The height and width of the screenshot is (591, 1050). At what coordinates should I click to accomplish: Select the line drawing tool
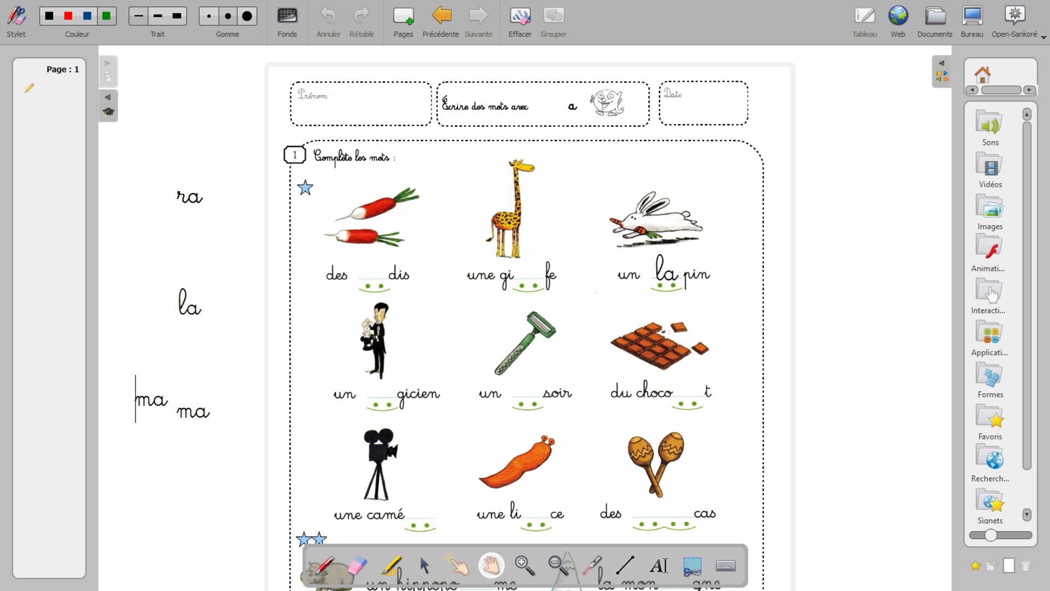[625, 565]
